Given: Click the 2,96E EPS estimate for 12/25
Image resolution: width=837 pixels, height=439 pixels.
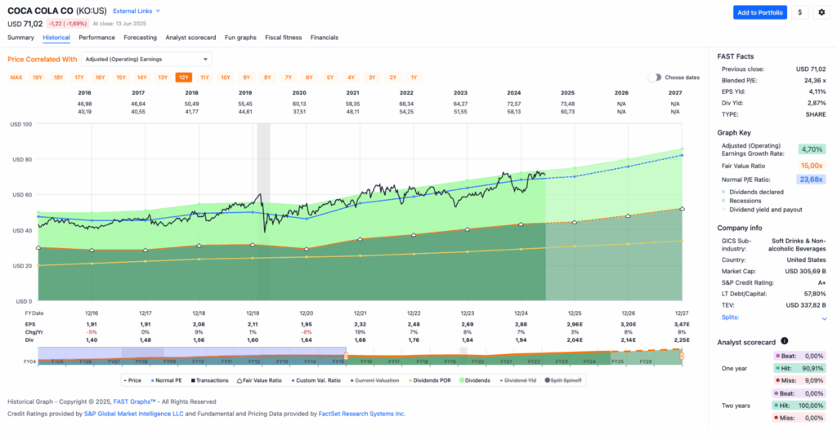Looking at the screenshot, I should tap(575, 325).
